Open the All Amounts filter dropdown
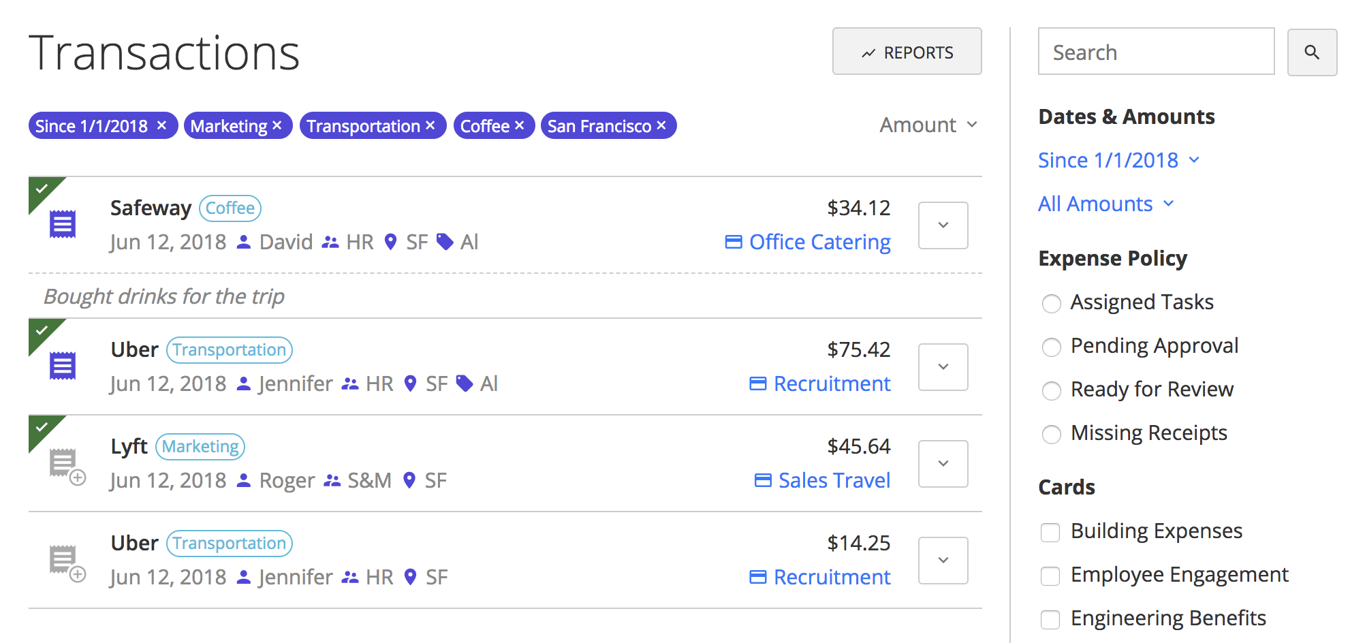The height and width of the screenshot is (643, 1350). pyautogui.click(x=1105, y=204)
